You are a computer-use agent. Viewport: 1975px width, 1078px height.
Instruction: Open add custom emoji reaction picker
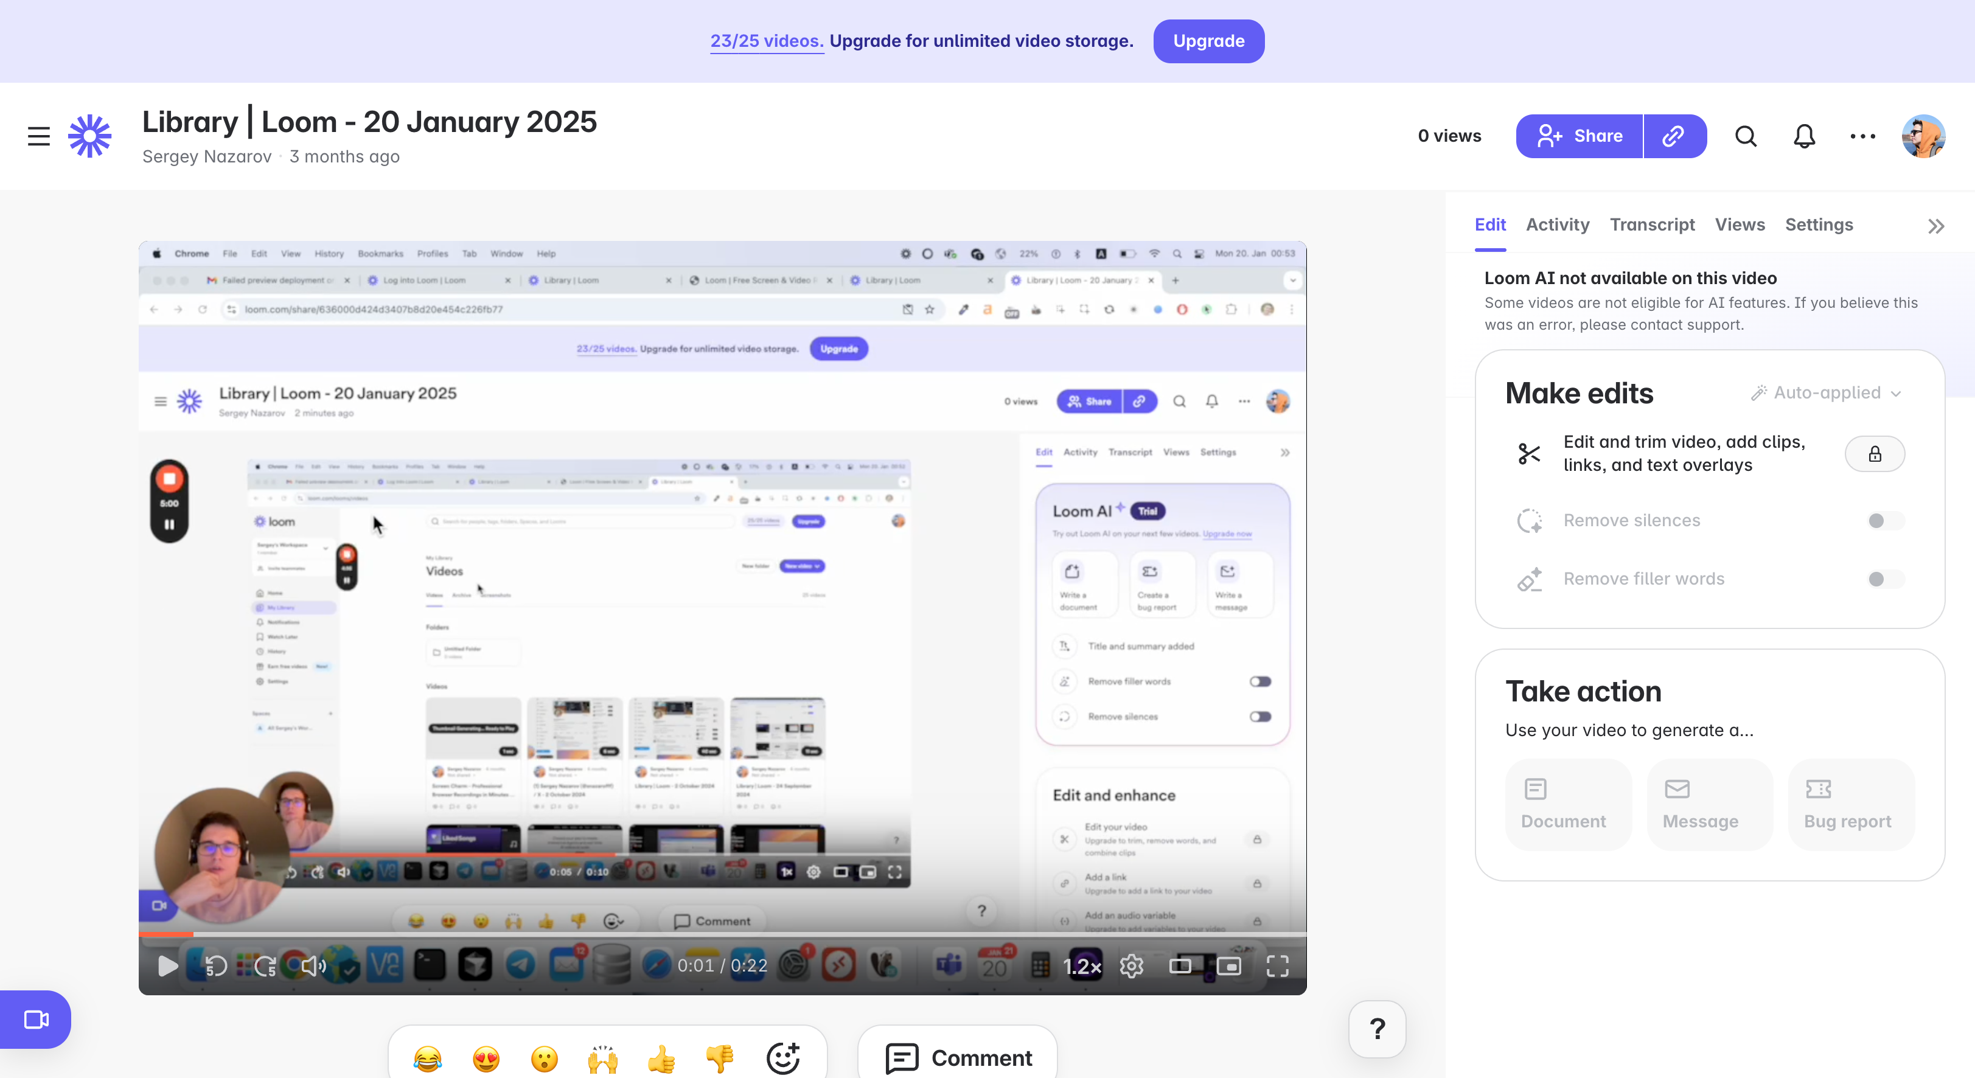[x=783, y=1058]
